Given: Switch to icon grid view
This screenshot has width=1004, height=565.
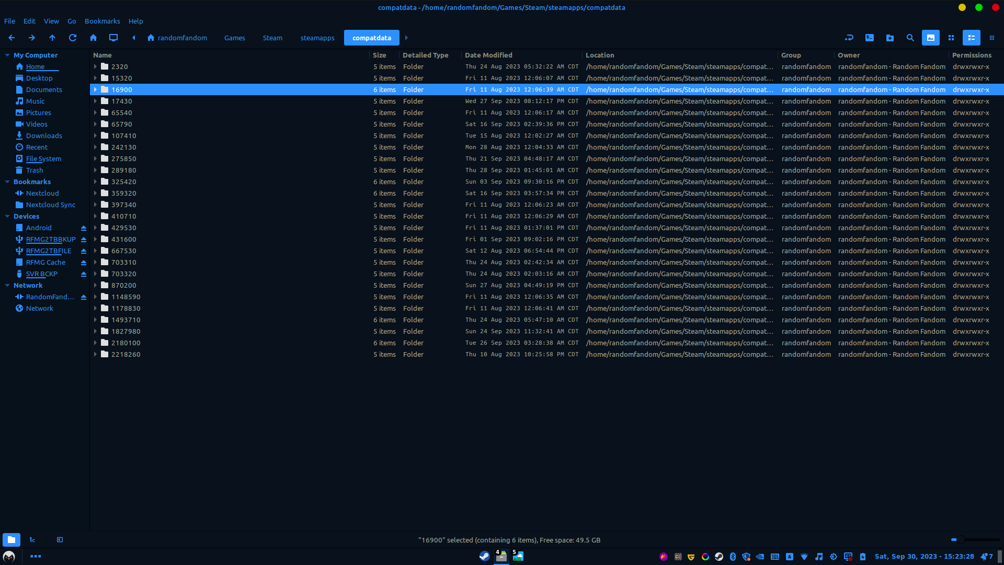Looking at the screenshot, I should pos(951,38).
